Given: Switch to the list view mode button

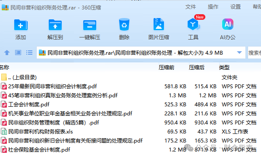Looking at the screenshot, I should (29, 53).
